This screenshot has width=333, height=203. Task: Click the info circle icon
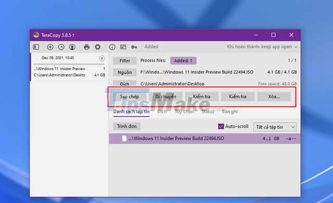(x=112, y=47)
